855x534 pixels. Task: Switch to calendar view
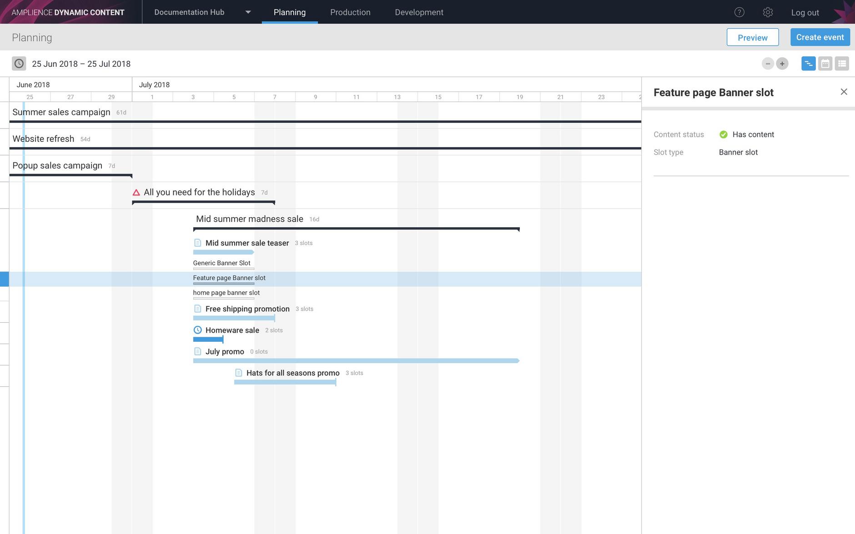(x=825, y=64)
